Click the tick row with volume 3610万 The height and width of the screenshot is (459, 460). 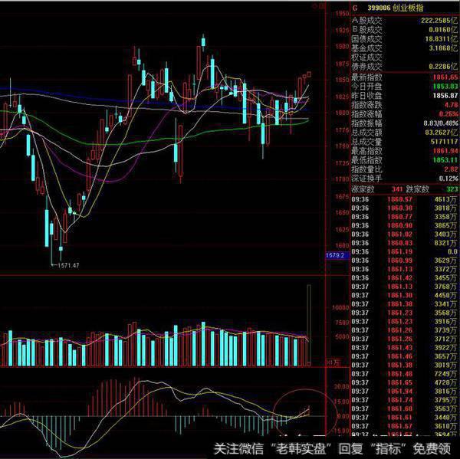point(405,426)
